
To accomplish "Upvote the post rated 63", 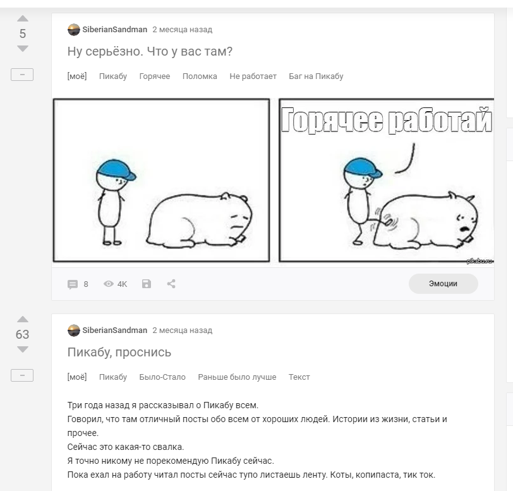I will [23, 320].
